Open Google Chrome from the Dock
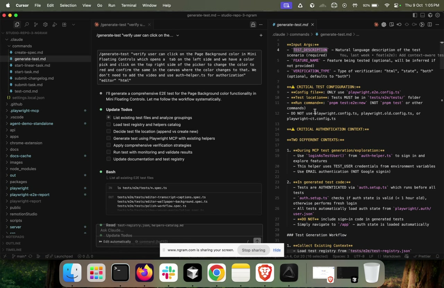The height and width of the screenshot is (288, 444). coord(217,272)
